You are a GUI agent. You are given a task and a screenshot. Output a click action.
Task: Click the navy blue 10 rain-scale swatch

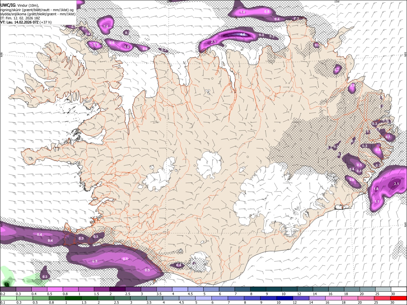284,298
